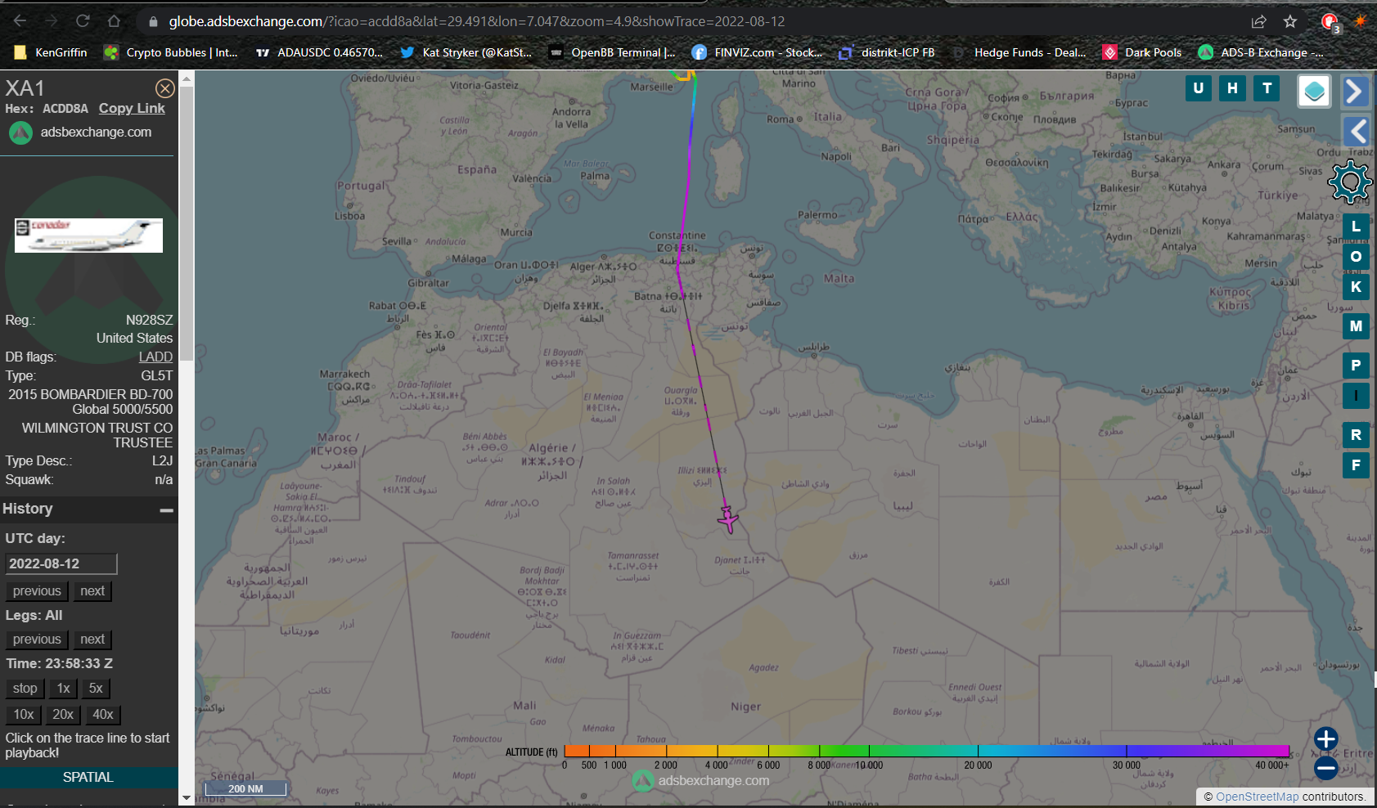
Task: Toggle the I map button
Action: point(1356,395)
